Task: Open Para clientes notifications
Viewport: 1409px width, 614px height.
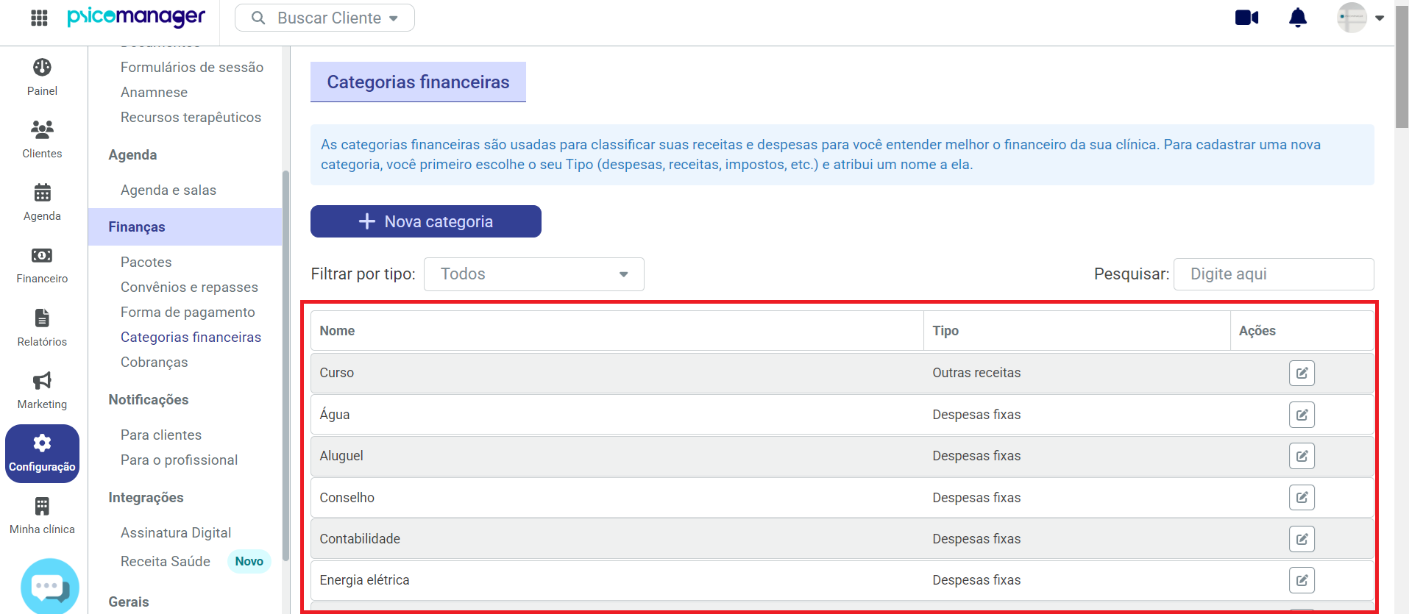Action: 161,435
